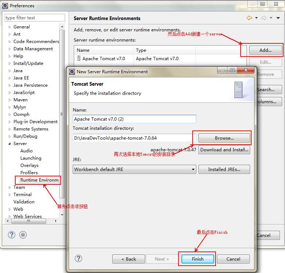Select Oomph tree item
This screenshot has width=285, height=273.
[x=21, y=114]
